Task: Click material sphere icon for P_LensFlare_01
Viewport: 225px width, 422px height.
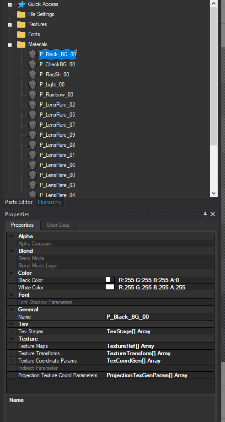Action: click(x=32, y=155)
